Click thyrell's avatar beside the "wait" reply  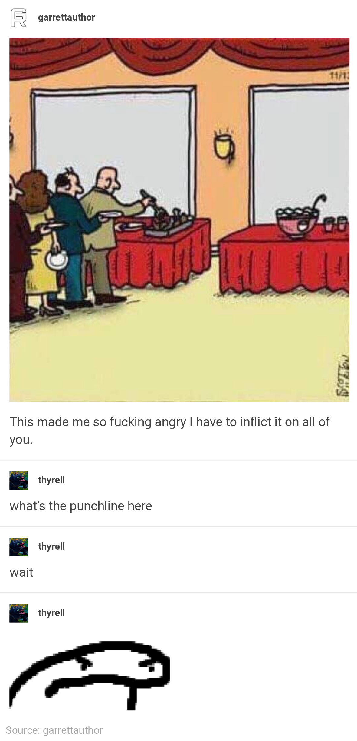18,547
